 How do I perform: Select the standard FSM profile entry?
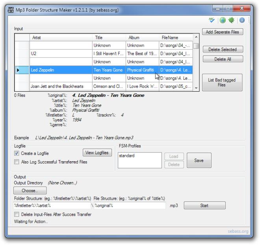pos(127,156)
